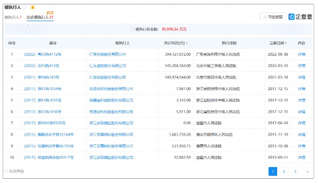
Task: Open case (2021)京04执183号
Action: (x=41, y=77)
